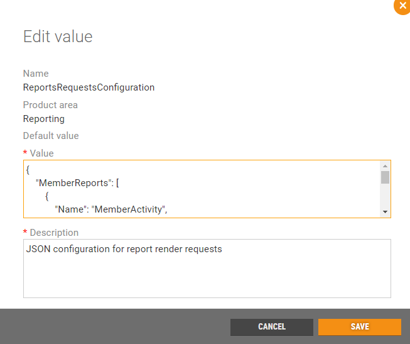The height and width of the screenshot is (344, 410).
Task: Click the SAVE button
Action: point(359,327)
